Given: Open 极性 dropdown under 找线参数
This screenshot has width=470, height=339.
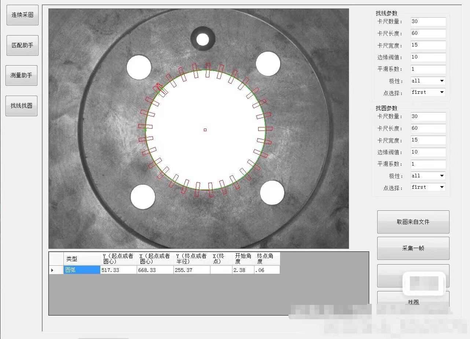Looking at the screenshot, I should [428, 81].
